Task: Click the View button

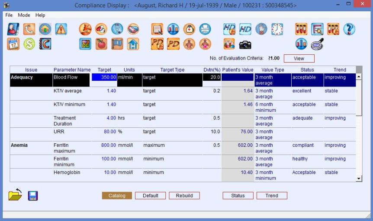Action: pyautogui.click(x=299, y=58)
